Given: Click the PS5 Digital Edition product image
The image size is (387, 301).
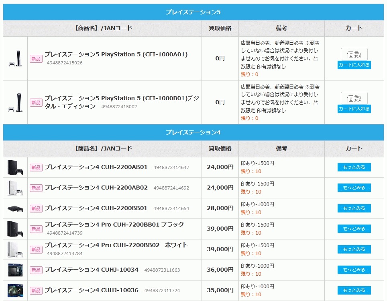Looking at the screenshot, I should pos(15,102).
